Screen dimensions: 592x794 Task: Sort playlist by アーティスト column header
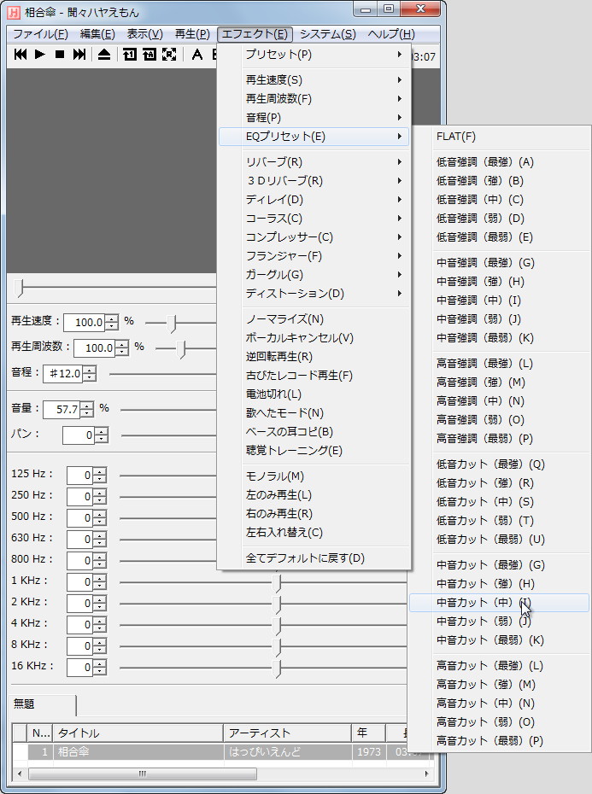[287, 733]
